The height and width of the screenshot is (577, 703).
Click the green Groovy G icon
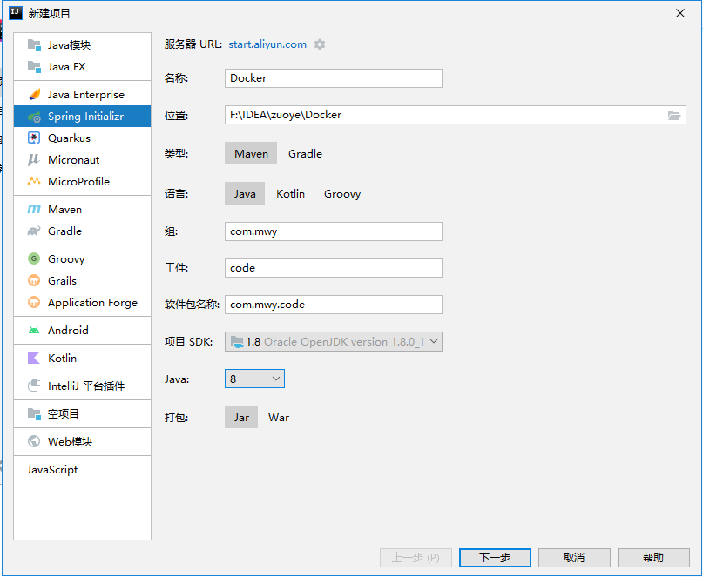(34, 259)
